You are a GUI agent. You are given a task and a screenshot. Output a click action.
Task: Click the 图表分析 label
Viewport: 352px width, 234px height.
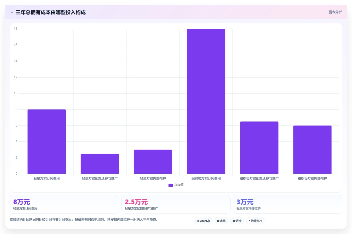click(335, 12)
